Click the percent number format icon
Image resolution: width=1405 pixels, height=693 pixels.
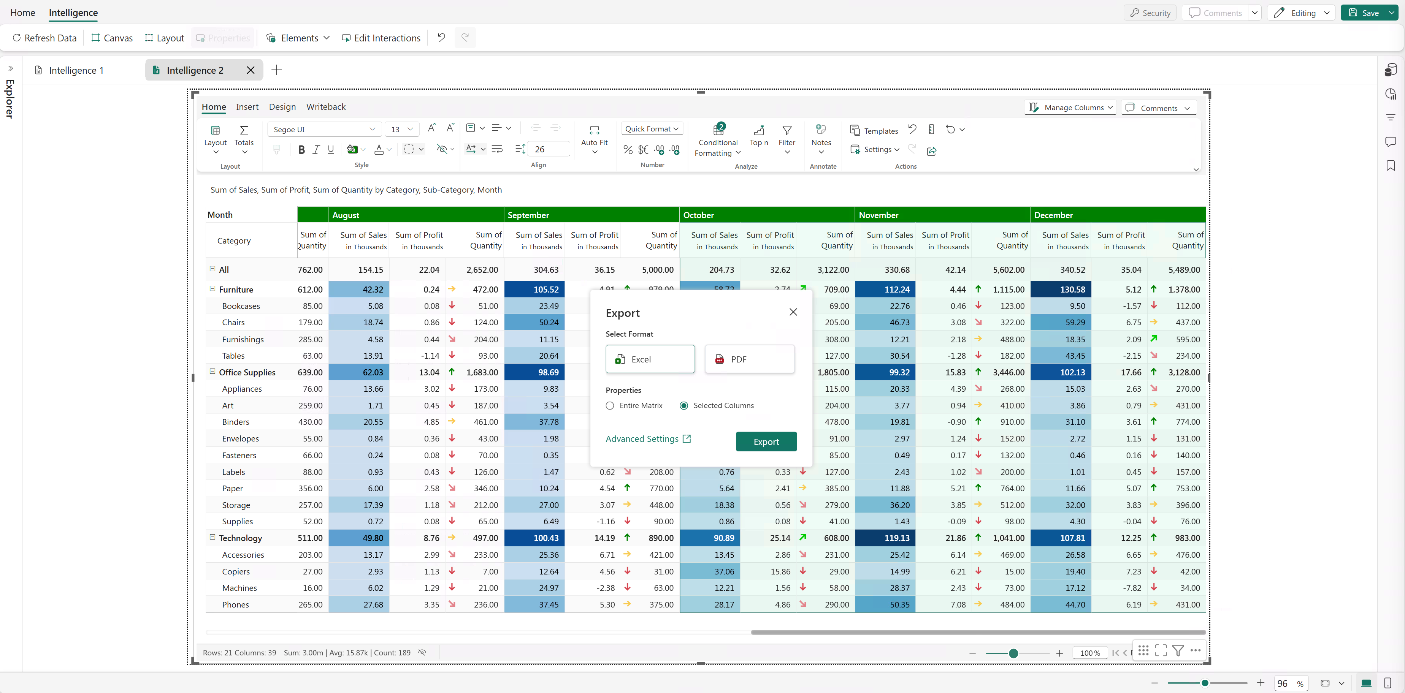point(628,149)
